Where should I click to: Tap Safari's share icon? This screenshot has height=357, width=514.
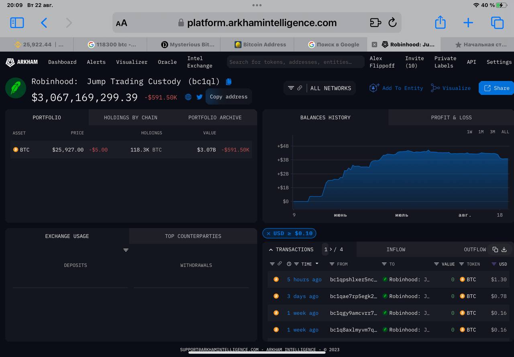441,22
